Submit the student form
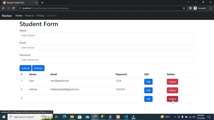Image resolution: width=214 pixels, height=120 pixels. click(25, 68)
